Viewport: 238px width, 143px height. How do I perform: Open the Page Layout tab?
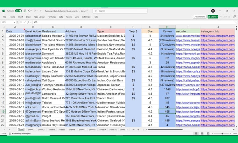[39, 17]
